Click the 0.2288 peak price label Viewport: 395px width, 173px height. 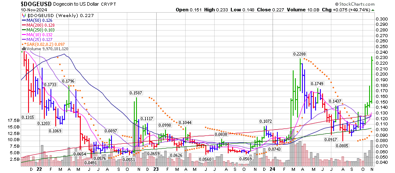pyautogui.click(x=299, y=54)
